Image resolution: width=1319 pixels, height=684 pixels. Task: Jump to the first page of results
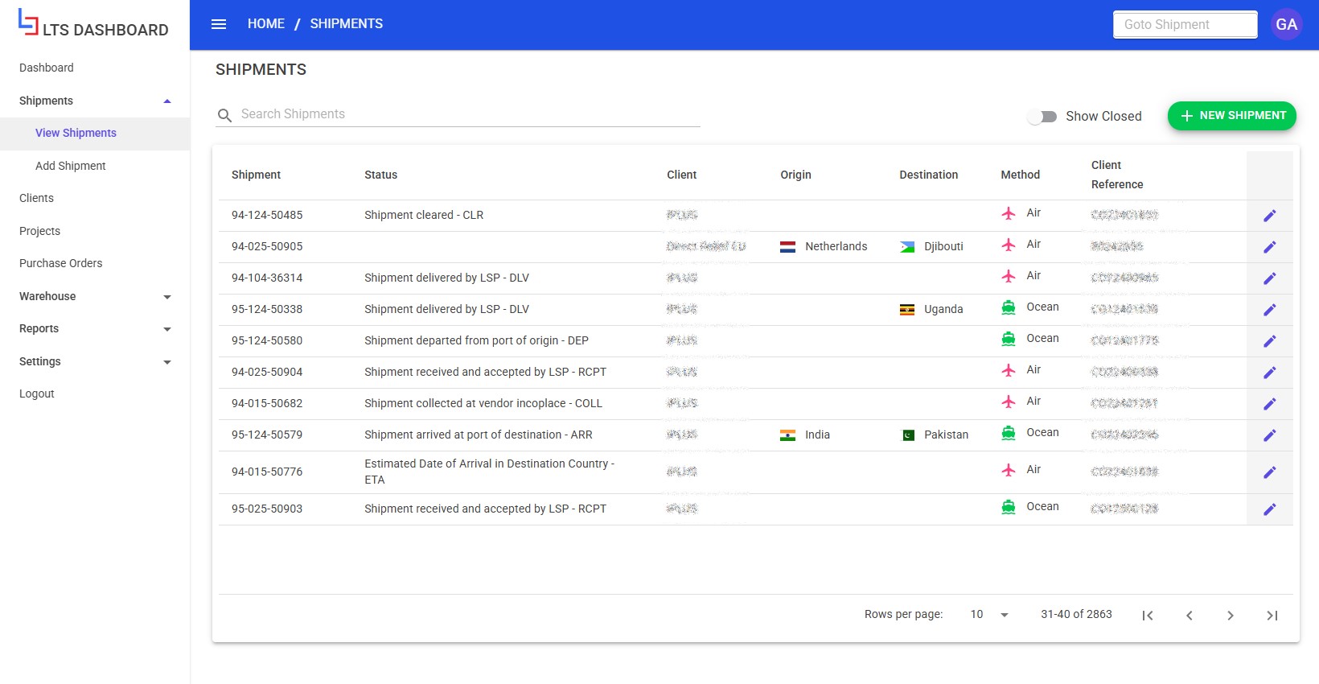(1148, 616)
